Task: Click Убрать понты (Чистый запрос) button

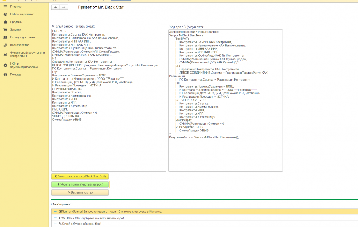Action: click(x=80, y=184)
